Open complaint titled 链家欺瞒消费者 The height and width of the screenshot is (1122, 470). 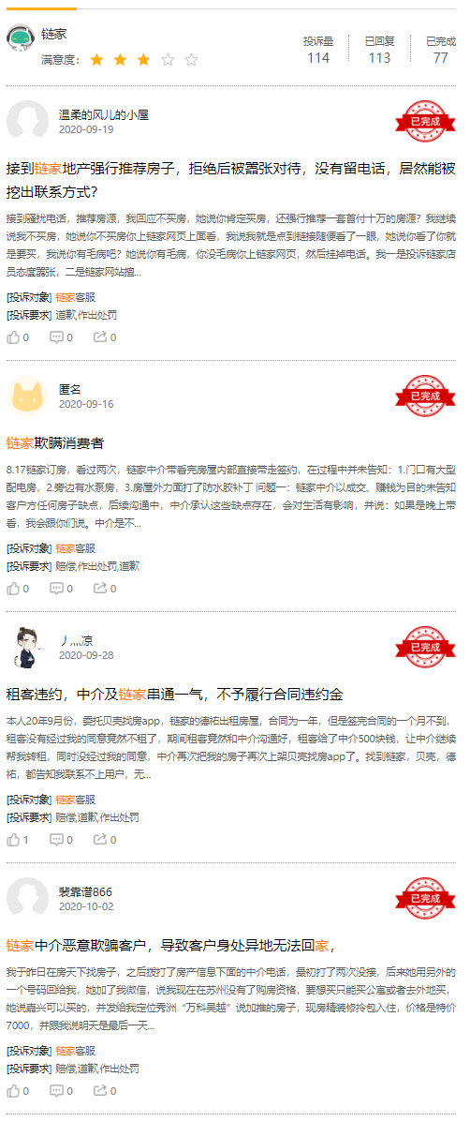[55, 443]
